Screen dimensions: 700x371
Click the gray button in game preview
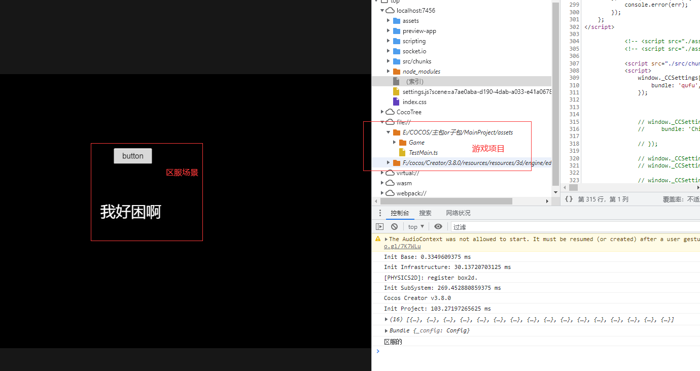pyautogui.click(x=133, y=156)
